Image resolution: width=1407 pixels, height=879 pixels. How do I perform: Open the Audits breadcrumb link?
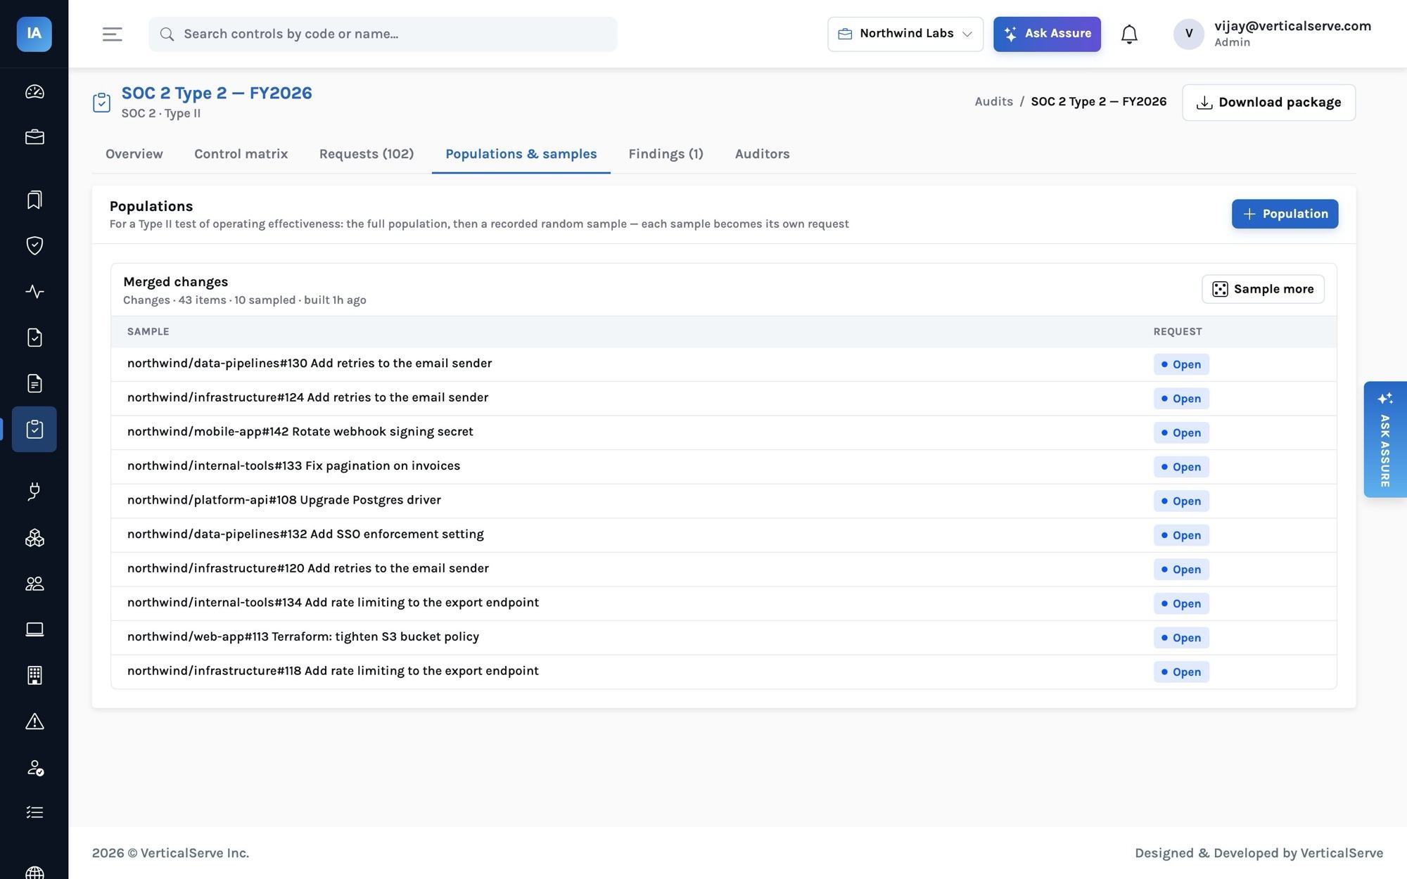993,102
